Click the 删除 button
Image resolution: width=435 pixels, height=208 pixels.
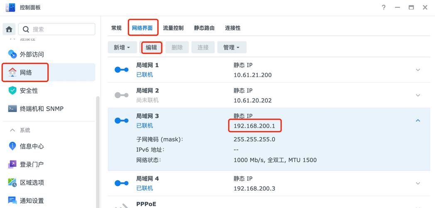[177, 47]
